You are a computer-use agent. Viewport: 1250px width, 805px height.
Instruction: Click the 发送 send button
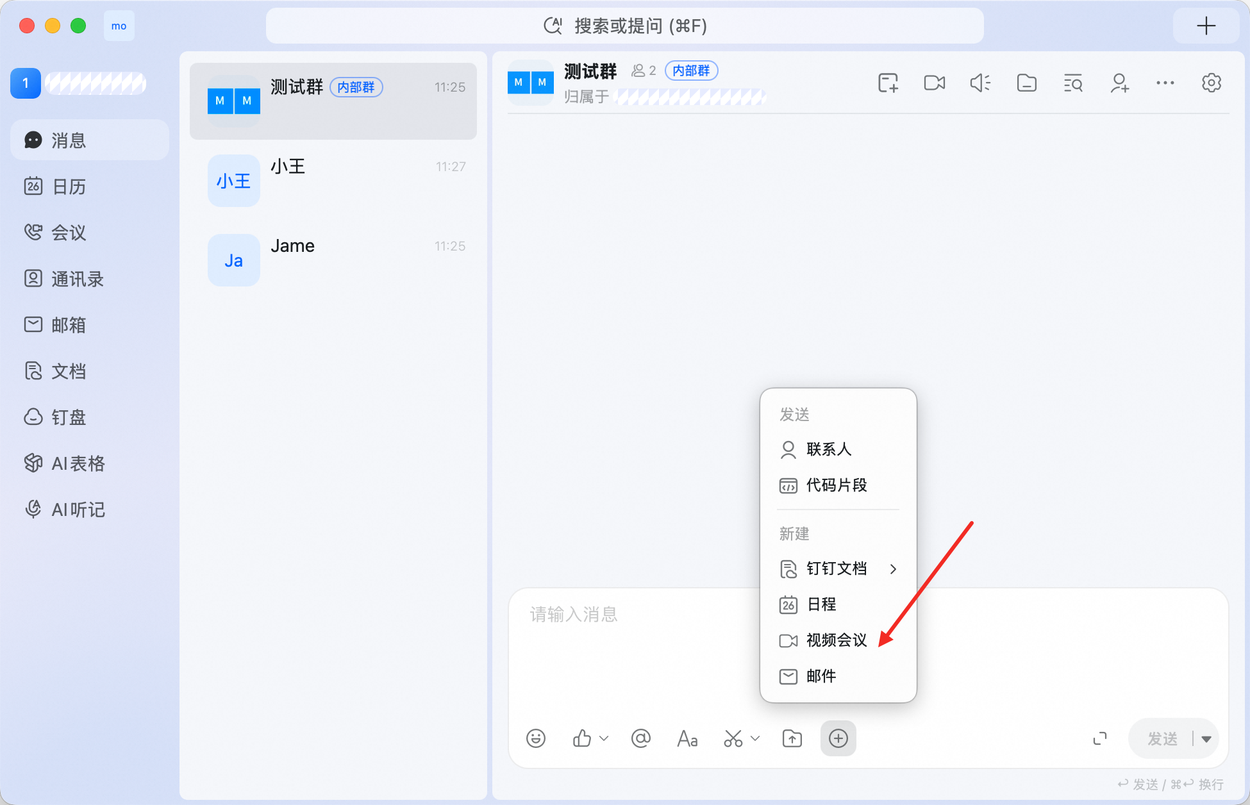(x=1162, y=739)
